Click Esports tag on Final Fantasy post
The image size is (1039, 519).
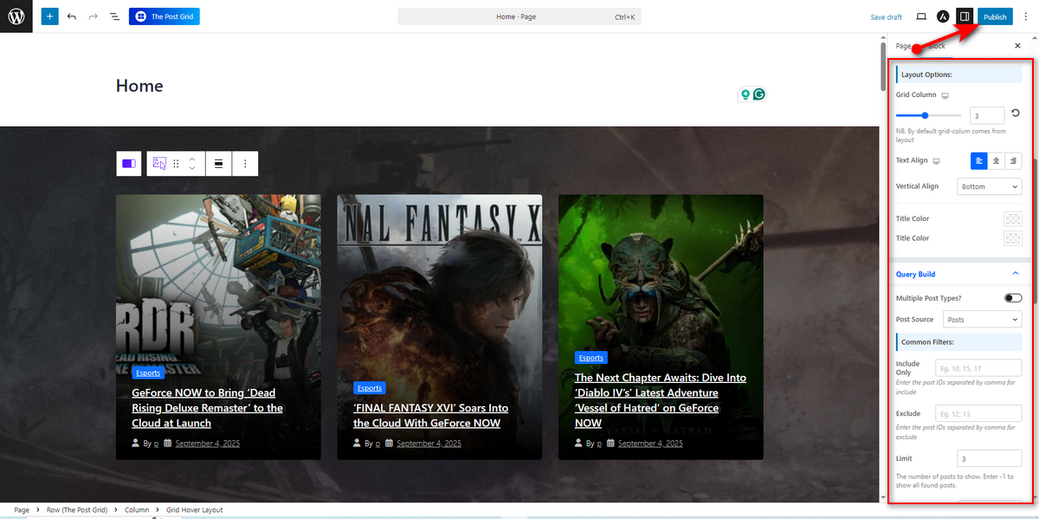coord(370,388)
